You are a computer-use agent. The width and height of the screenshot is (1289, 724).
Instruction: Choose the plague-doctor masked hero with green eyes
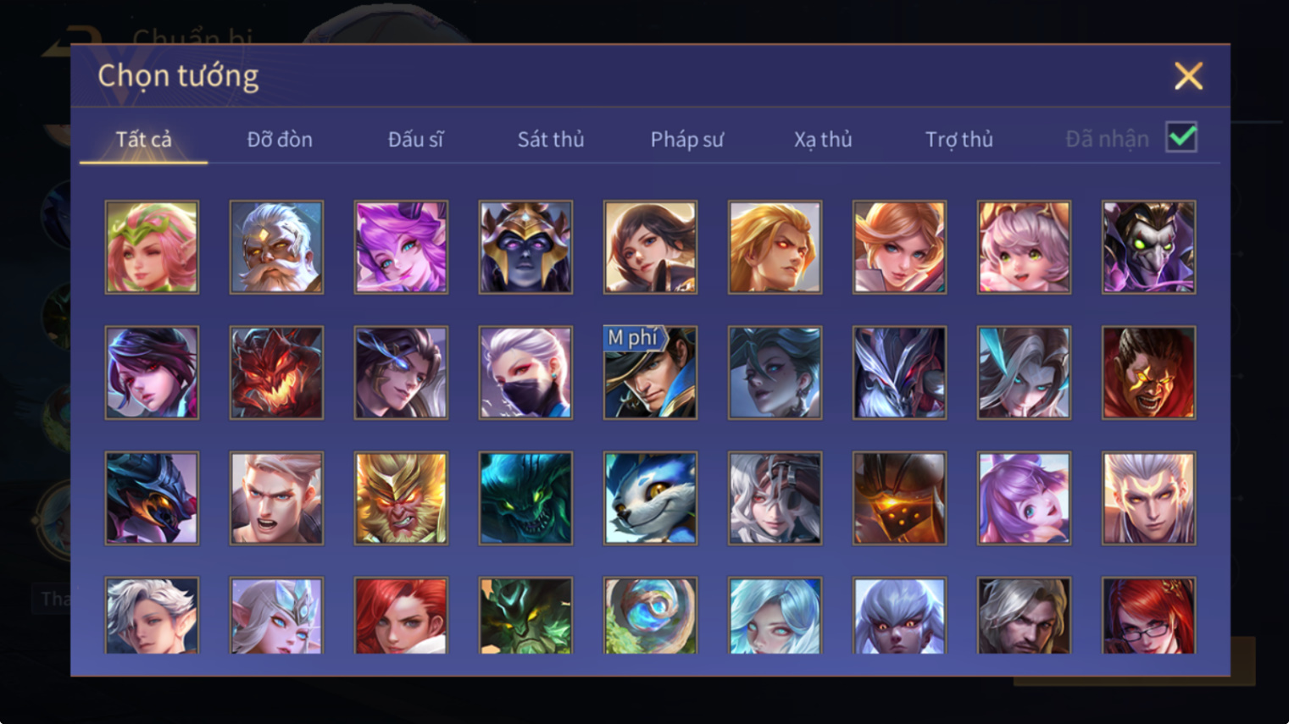click(1148, 247)
